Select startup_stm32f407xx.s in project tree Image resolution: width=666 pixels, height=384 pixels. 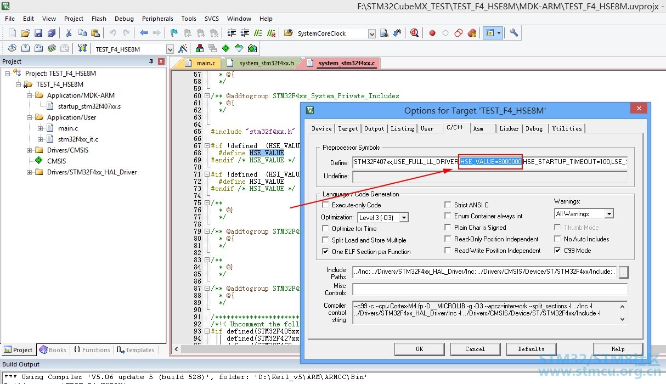click(x=89, y=106)
